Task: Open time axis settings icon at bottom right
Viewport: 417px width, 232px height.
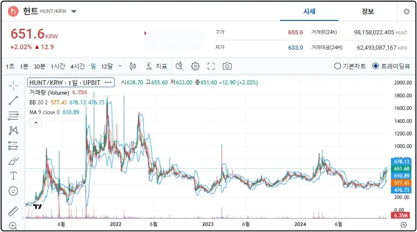Action: [x=404, y=225]
